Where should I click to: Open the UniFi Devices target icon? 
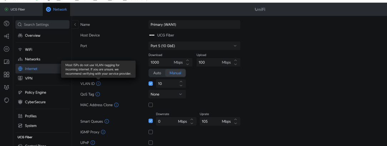7,49
